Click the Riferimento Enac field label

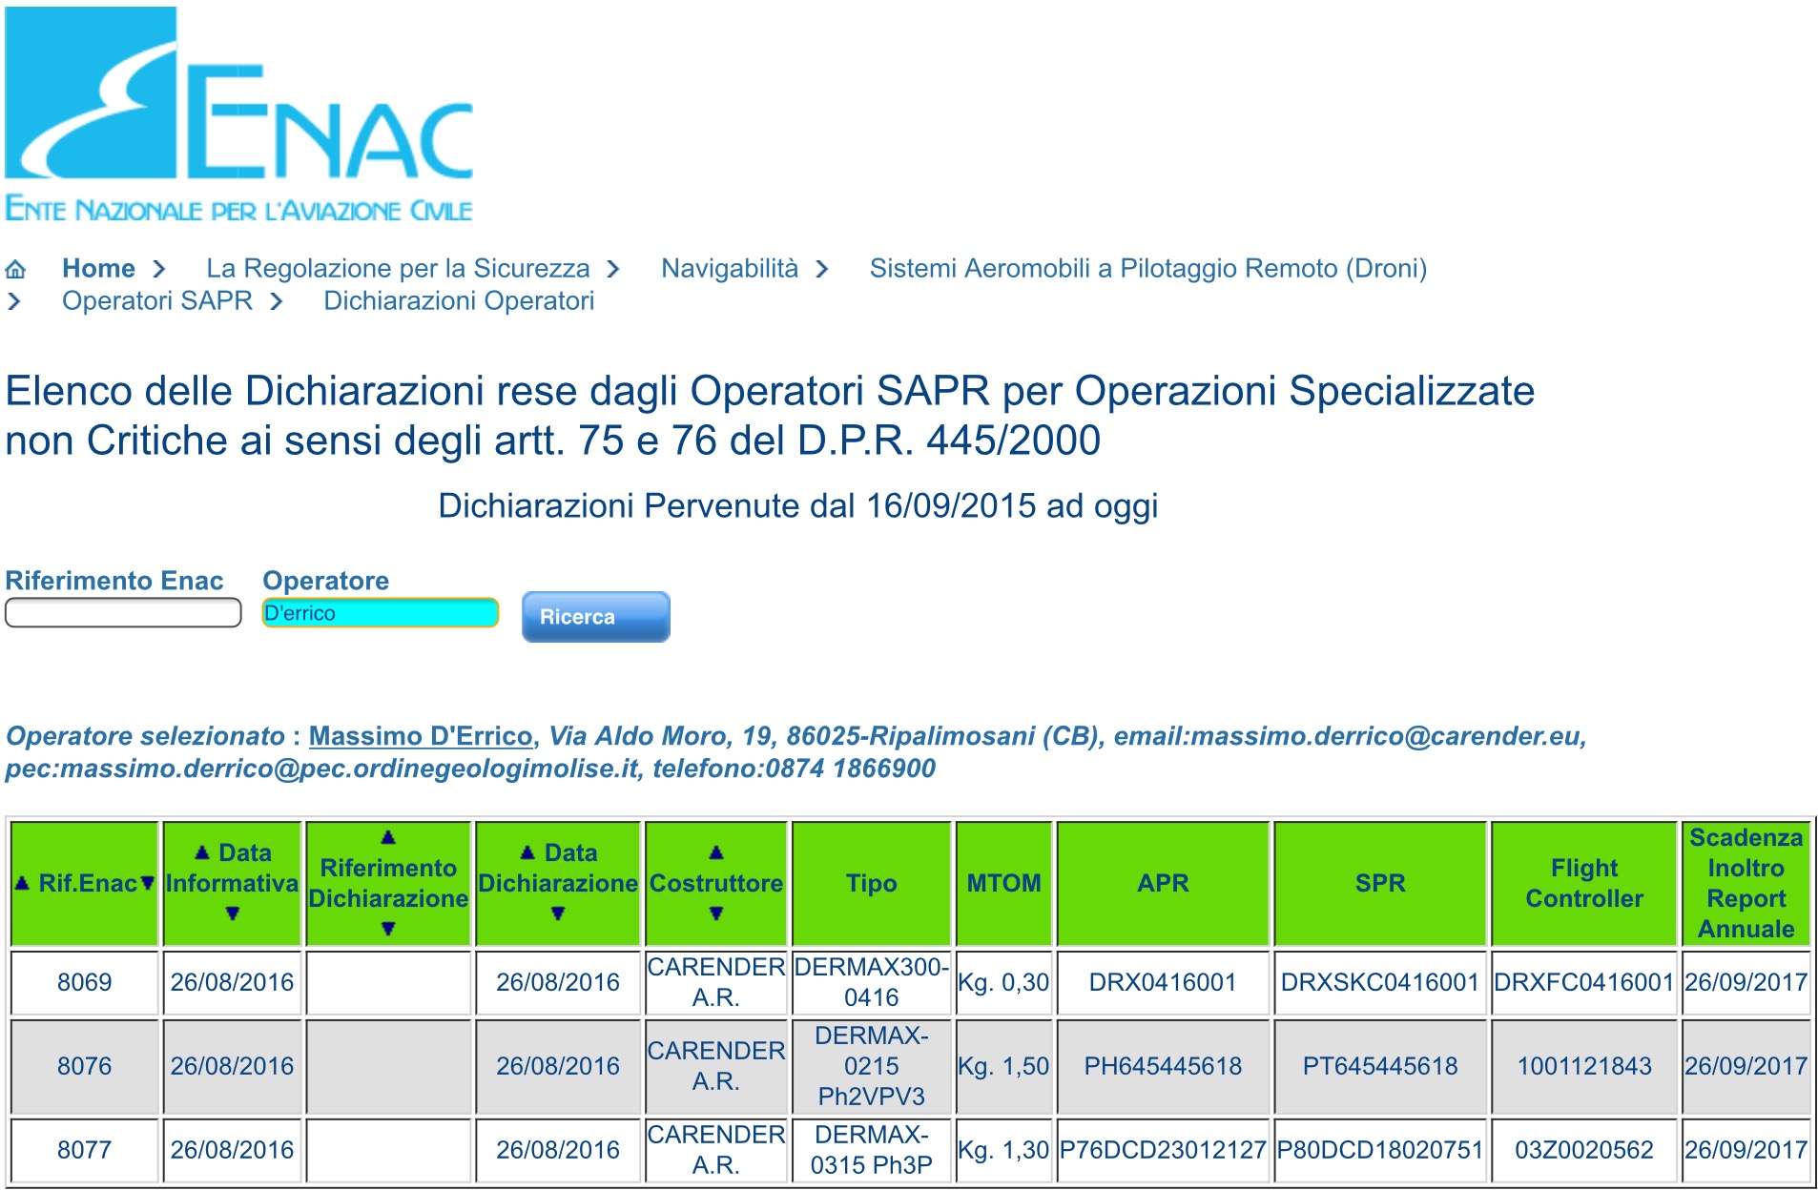coord(114,581)
